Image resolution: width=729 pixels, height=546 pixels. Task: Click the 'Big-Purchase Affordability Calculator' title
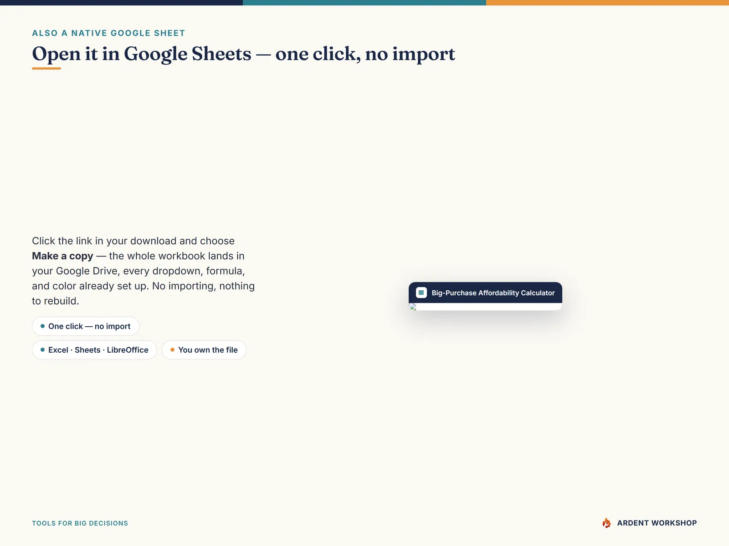pyautogui.click(x=493, y=293)
